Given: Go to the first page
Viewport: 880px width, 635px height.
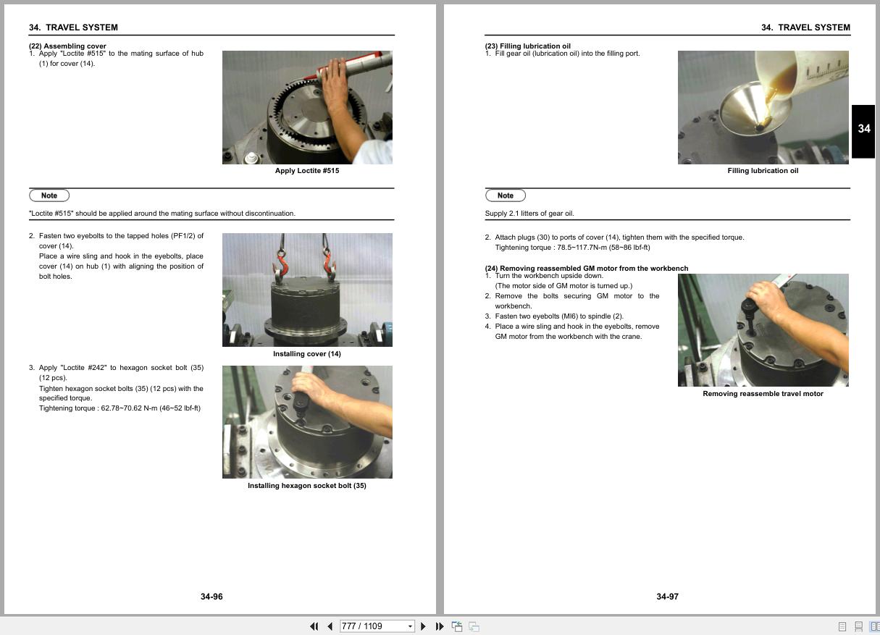Looking at the screenshot, I should (314, 626).
